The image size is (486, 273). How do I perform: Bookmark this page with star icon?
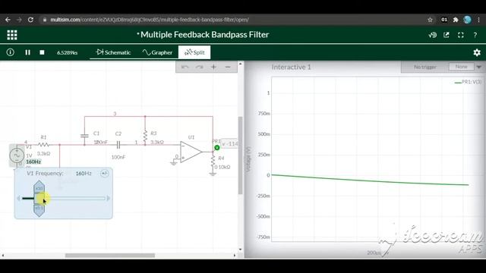(430, 20)
